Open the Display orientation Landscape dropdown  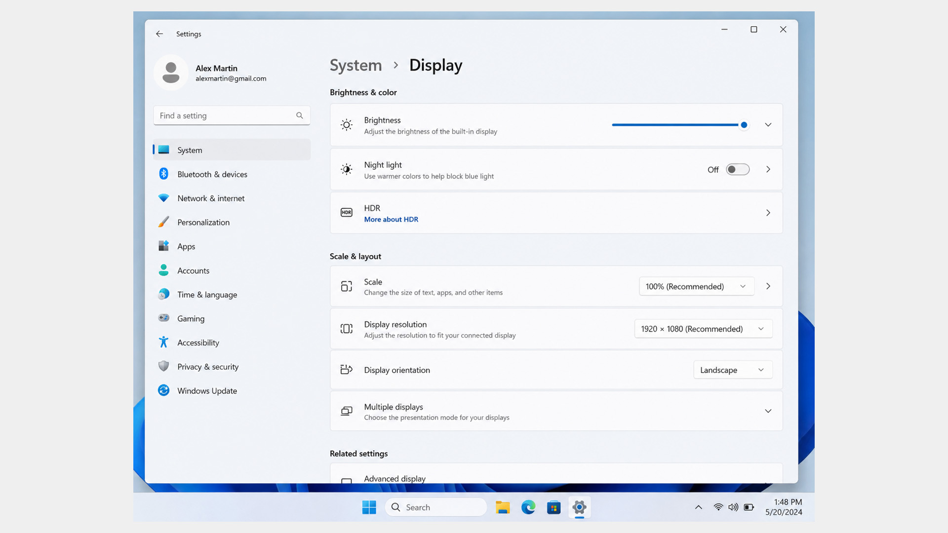coord(733,370)
